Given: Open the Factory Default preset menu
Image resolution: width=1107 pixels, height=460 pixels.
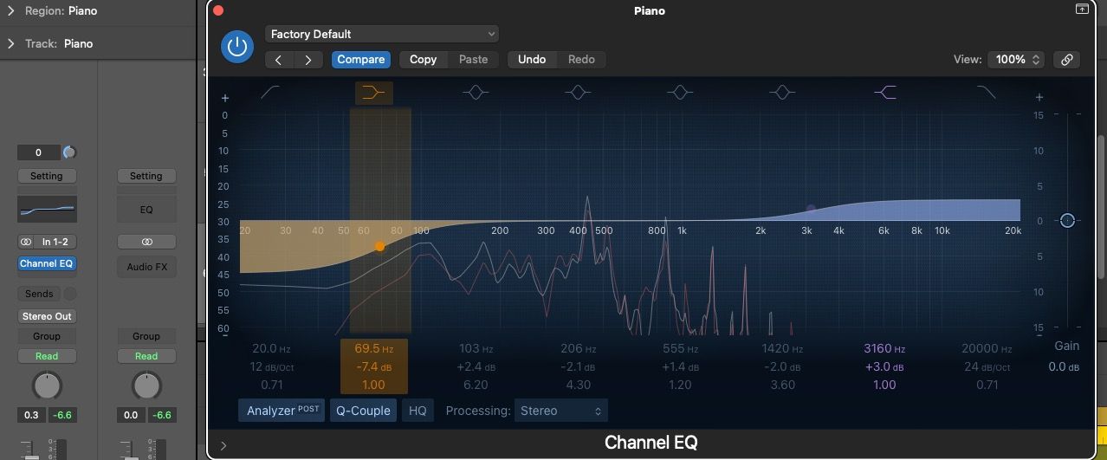Looking at the screenshot, I should tap(381, 34).
